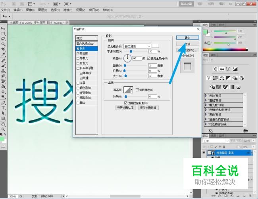Open the 文件(F) (File) menu

point(6,10)
